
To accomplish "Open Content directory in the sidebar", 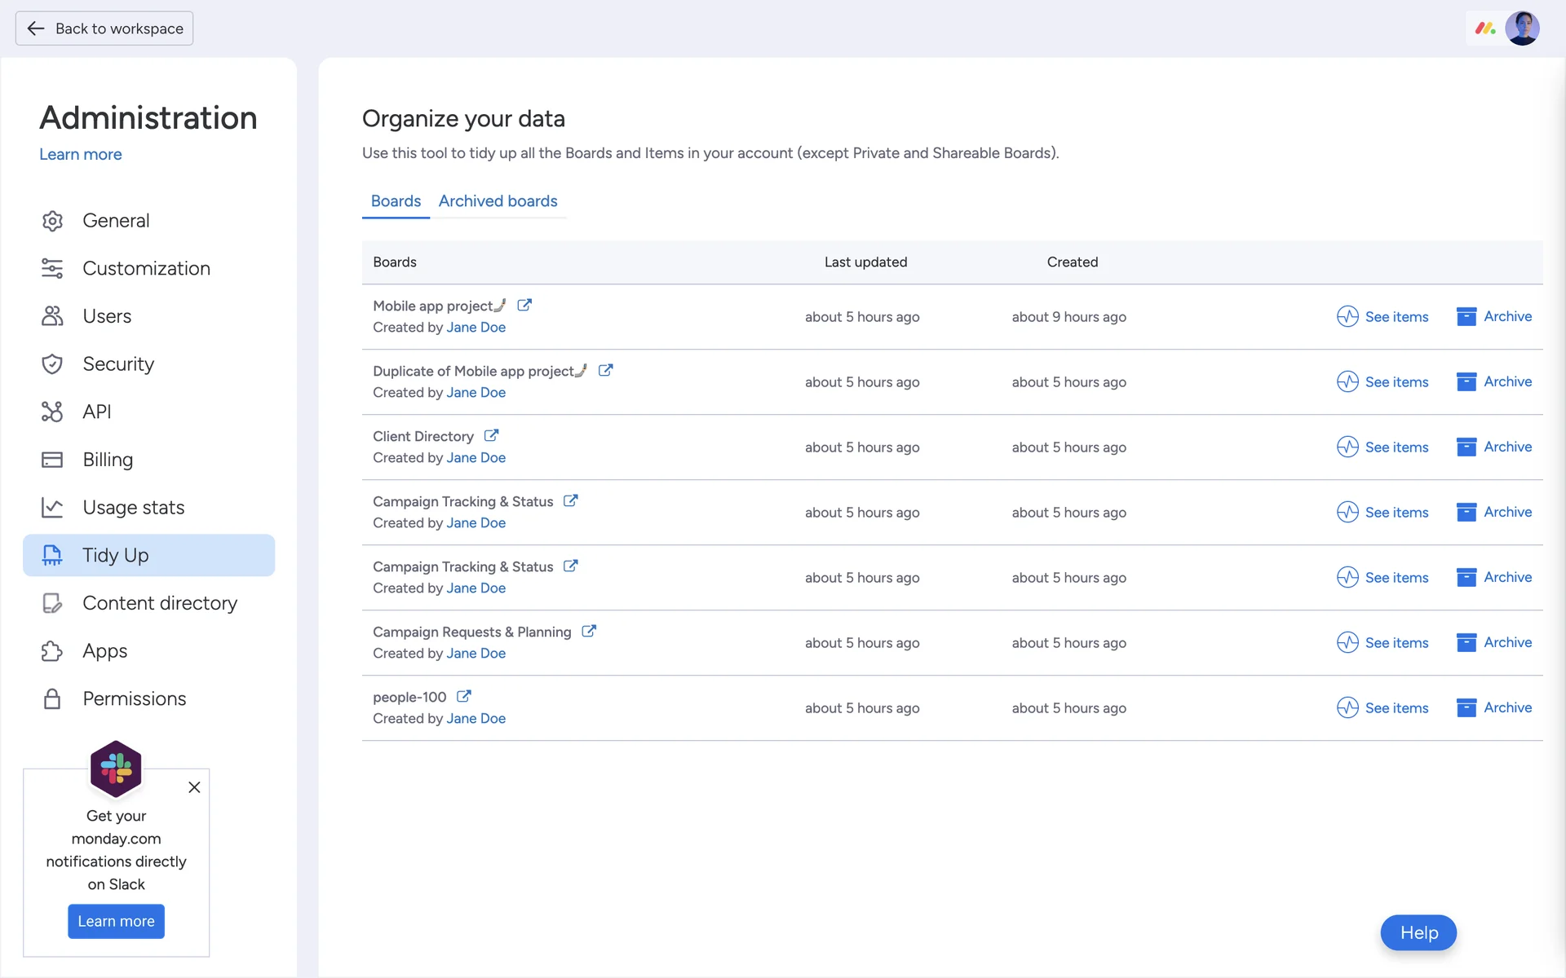I will [x=159, y=603].
